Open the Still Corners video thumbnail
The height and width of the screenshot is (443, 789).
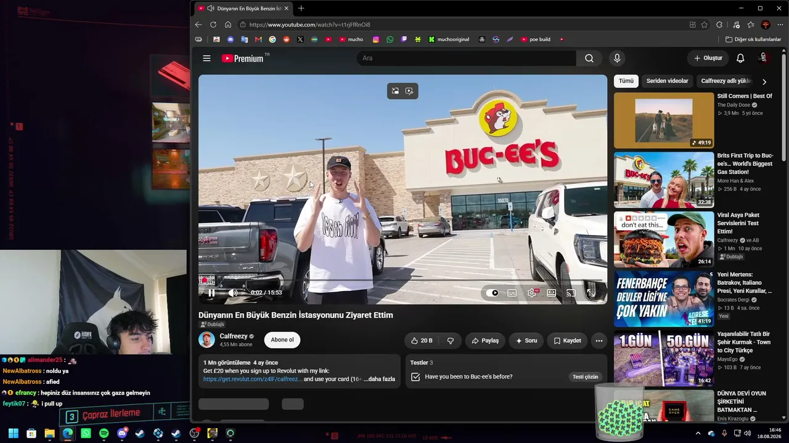[664, 121]
